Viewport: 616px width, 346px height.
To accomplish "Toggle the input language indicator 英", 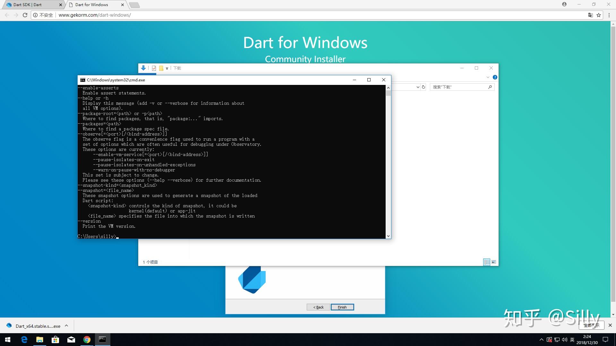I will pyautogui.click(x=572, y=340).
